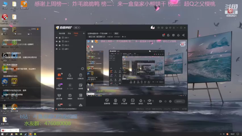Toggle the preview eye icon
242x136 pixels.
tap(165, 101)
